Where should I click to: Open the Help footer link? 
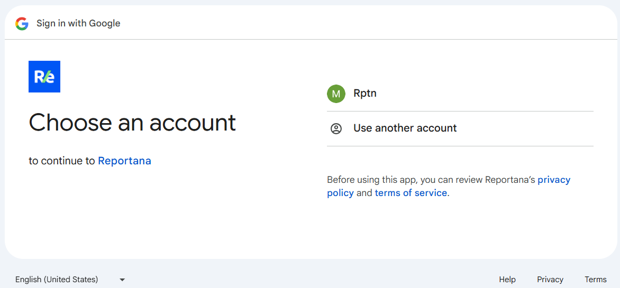[x=507, y=280]
